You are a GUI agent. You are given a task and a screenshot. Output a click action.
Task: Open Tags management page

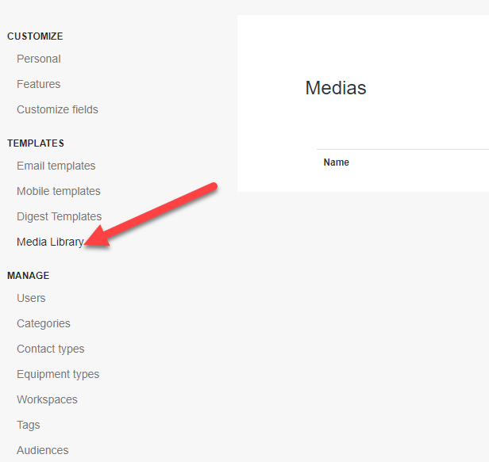tap(29, 425)
